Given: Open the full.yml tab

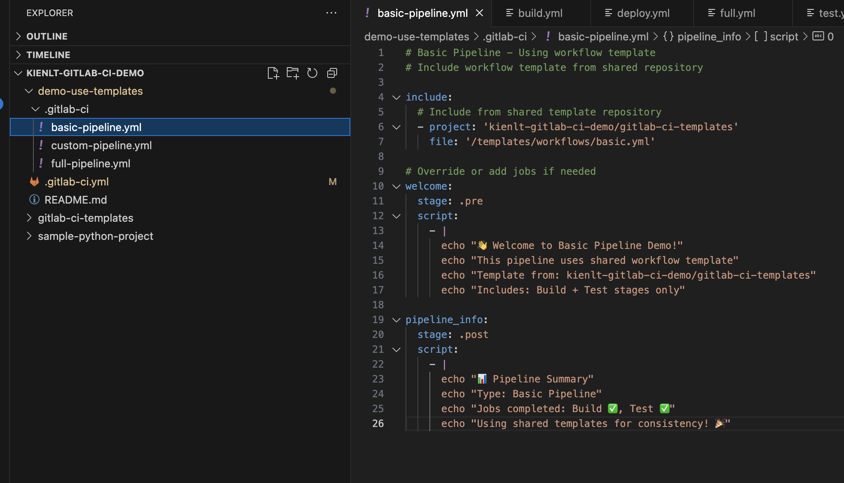Looking at the screenshot, I should click(x=737, y=13).
